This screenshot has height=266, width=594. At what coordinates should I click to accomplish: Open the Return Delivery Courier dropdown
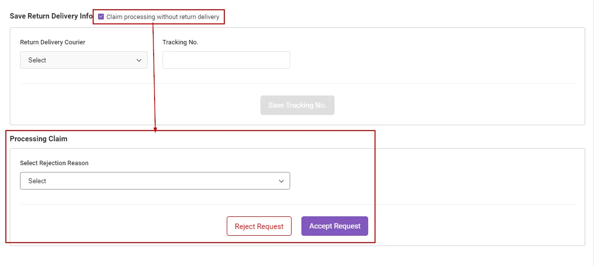[83, 60]
